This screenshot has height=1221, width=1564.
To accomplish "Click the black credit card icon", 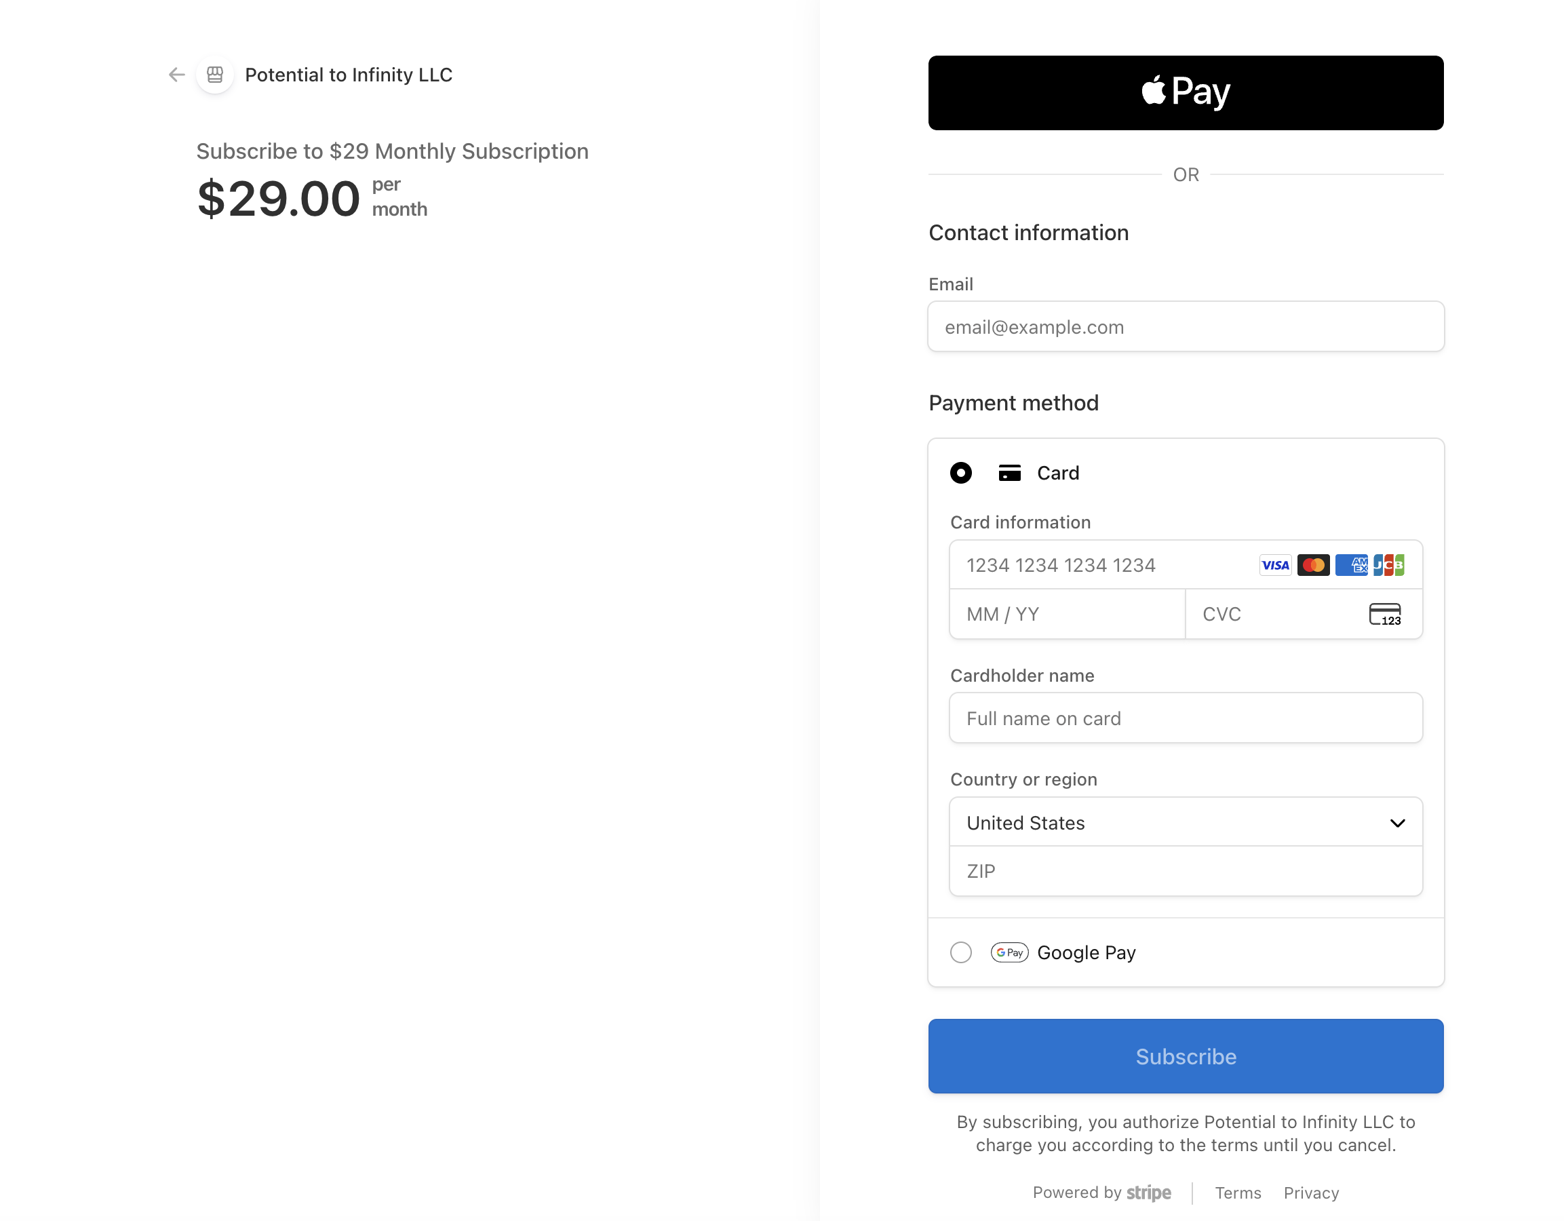I will coord(1010,473).
